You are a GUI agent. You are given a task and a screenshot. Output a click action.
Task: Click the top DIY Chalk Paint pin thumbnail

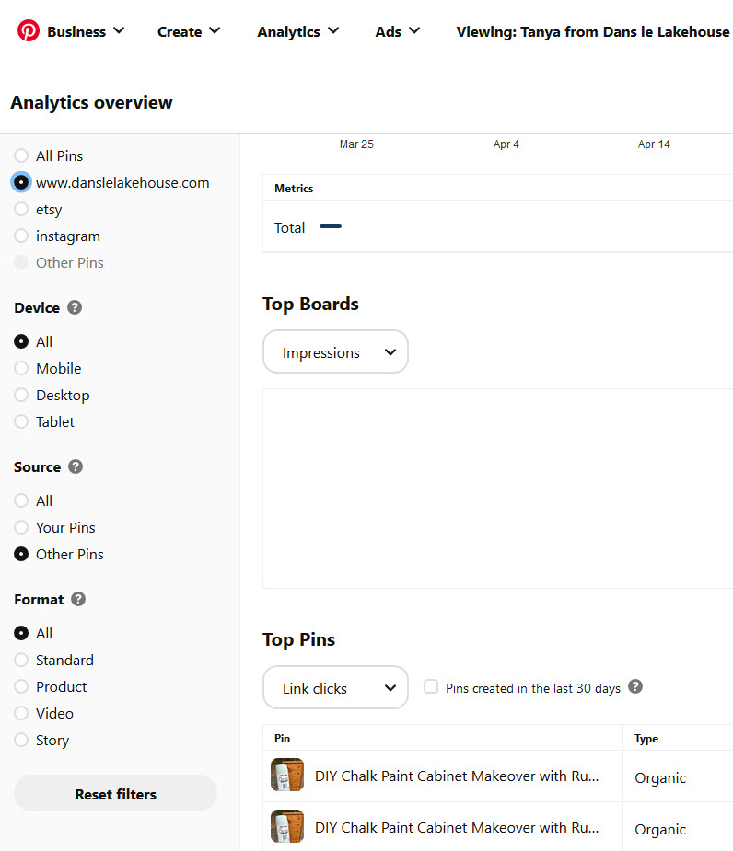(287, 776)
